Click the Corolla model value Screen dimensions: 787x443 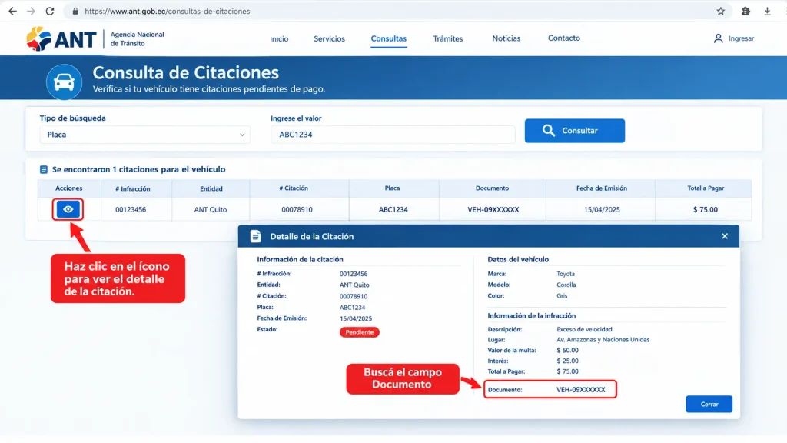point(566,285)
